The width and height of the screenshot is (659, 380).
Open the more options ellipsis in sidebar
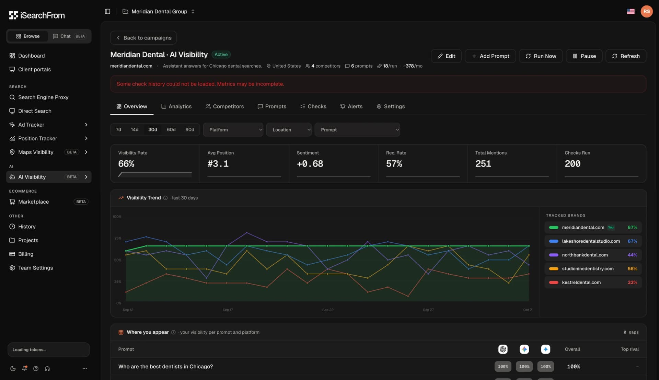pyautogui.click(x=85, y=368)
